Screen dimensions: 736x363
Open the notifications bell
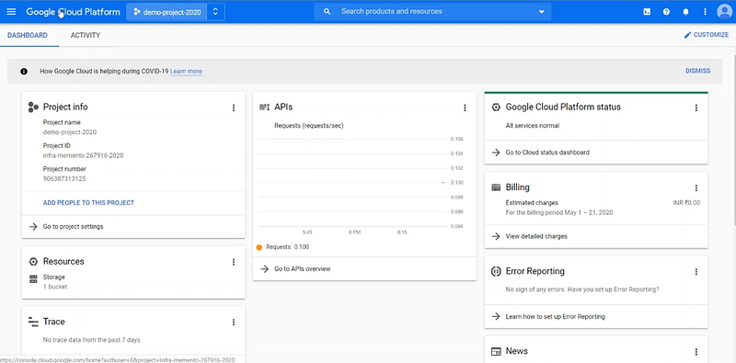pos(685,12)
